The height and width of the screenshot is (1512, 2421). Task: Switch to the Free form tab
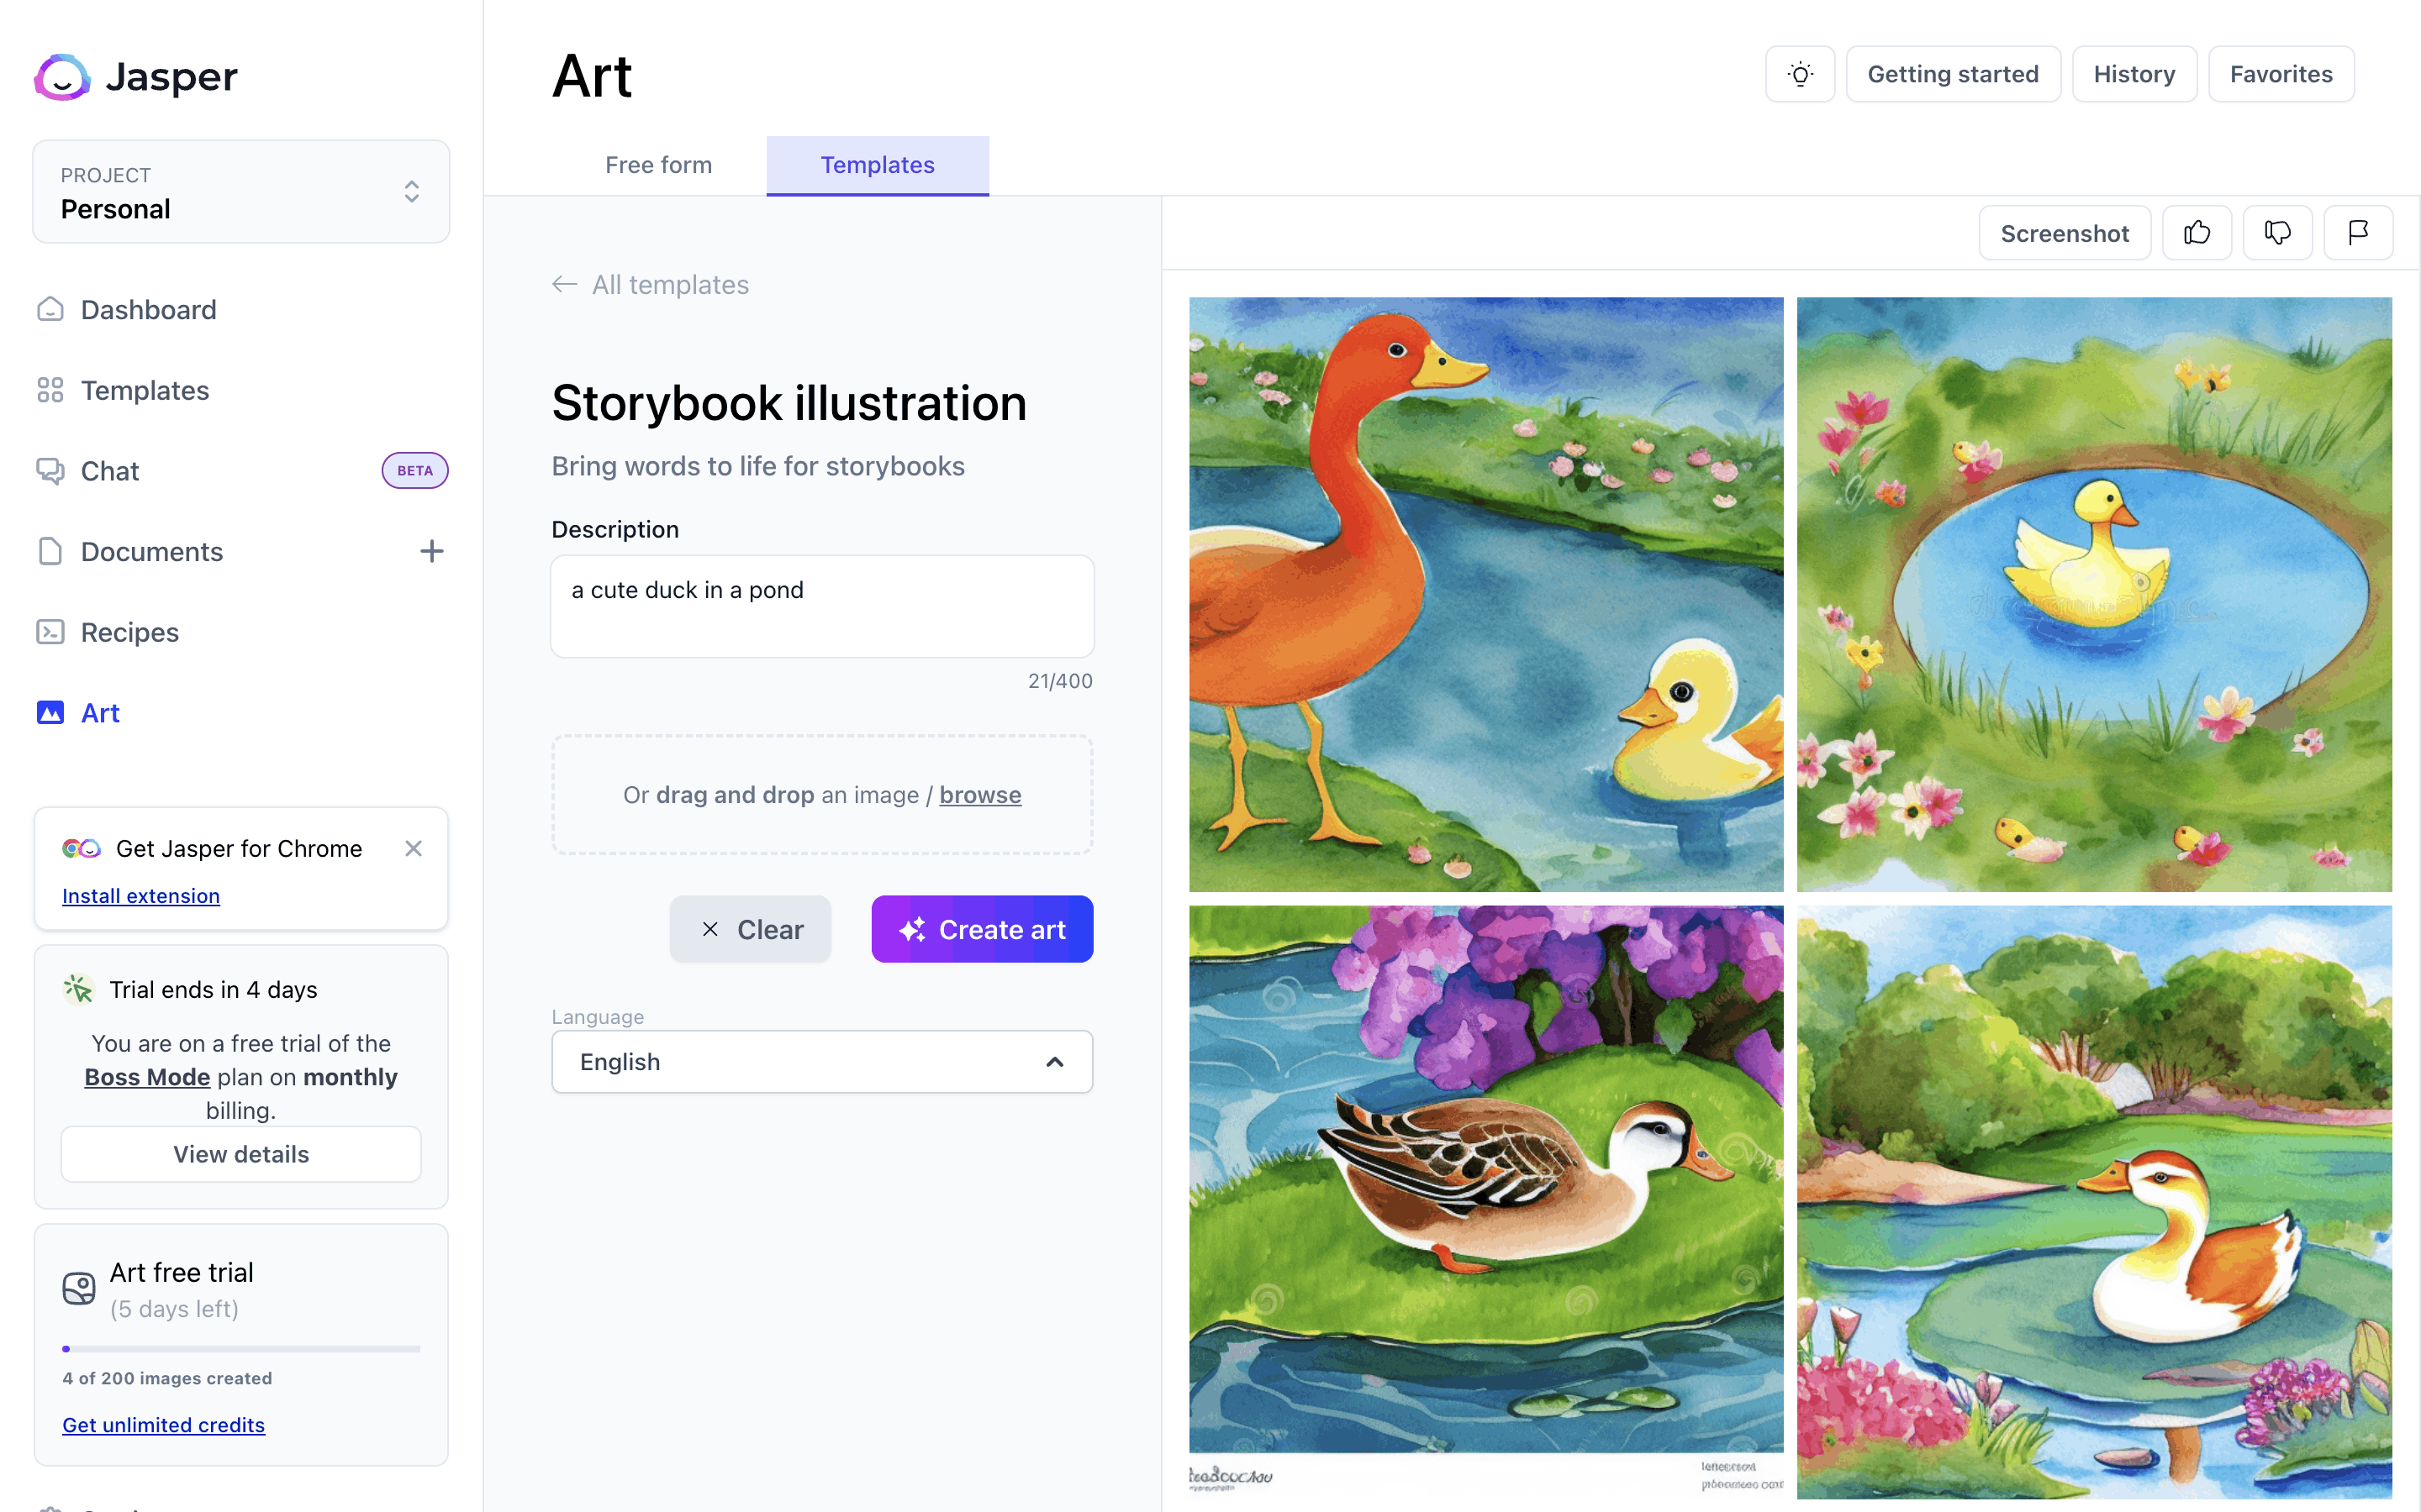pos(658,165)
